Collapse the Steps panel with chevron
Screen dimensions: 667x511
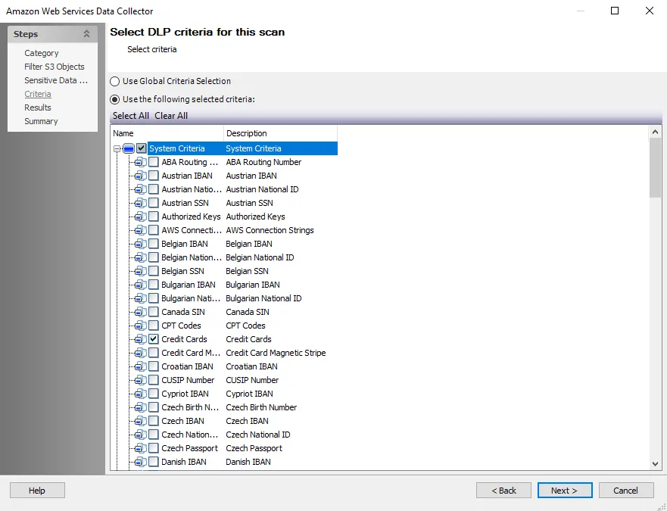point(86,33)
